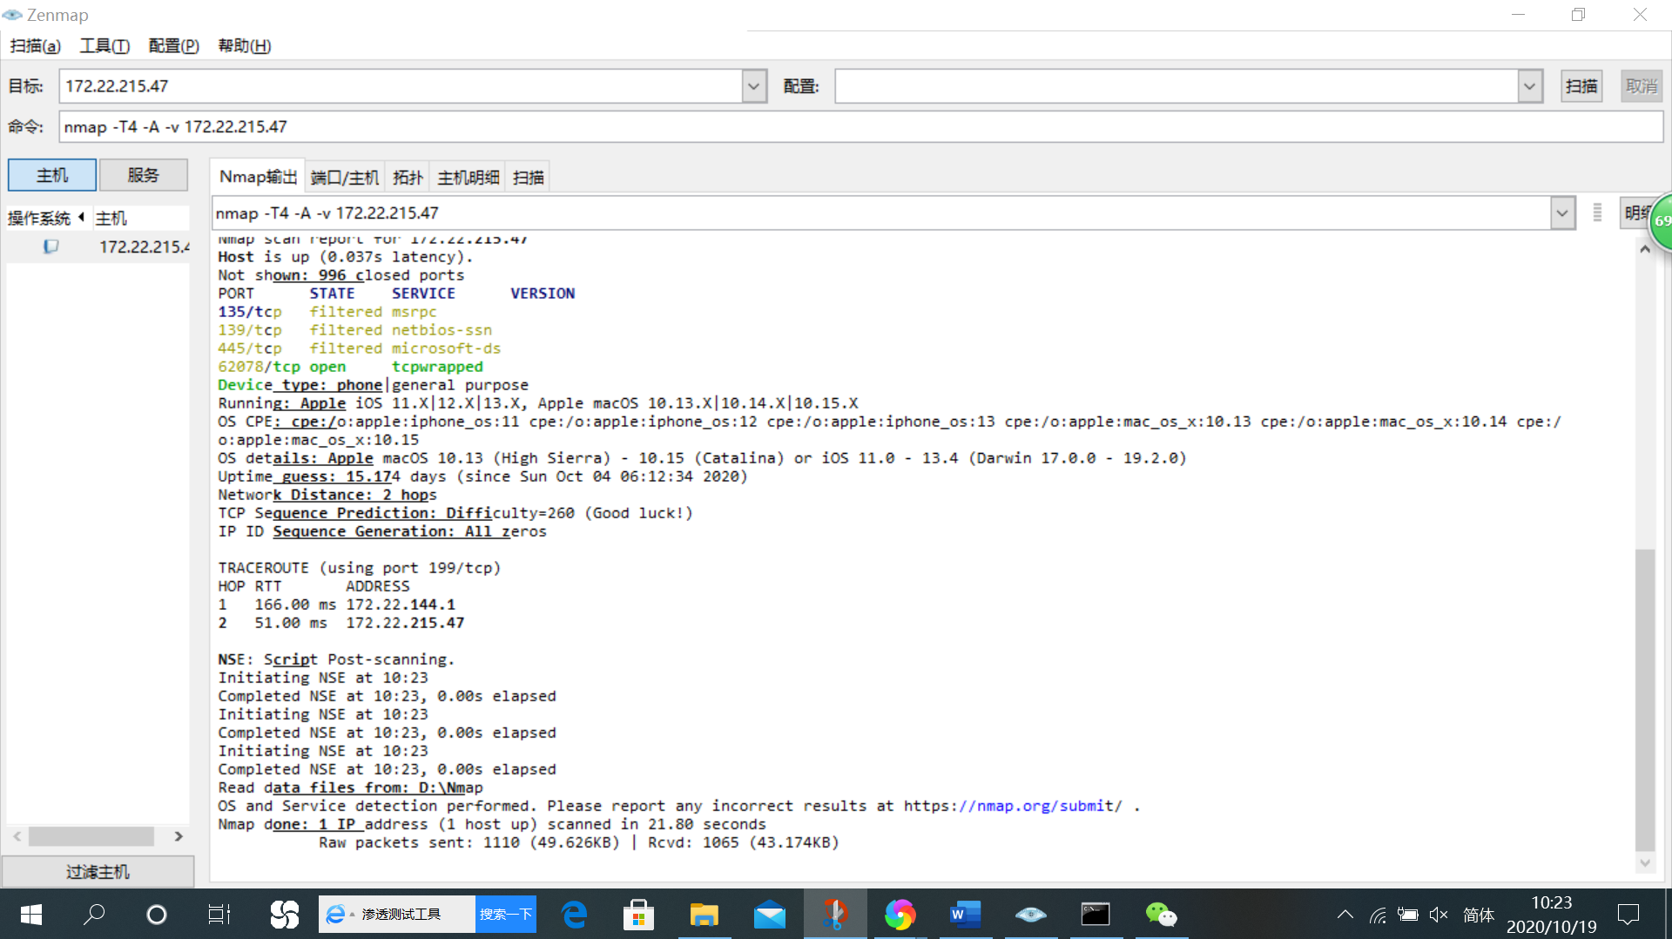Switch input method via 简体 indicator
Viewport: 1672px width, 939px height.
coord(1479,915)
